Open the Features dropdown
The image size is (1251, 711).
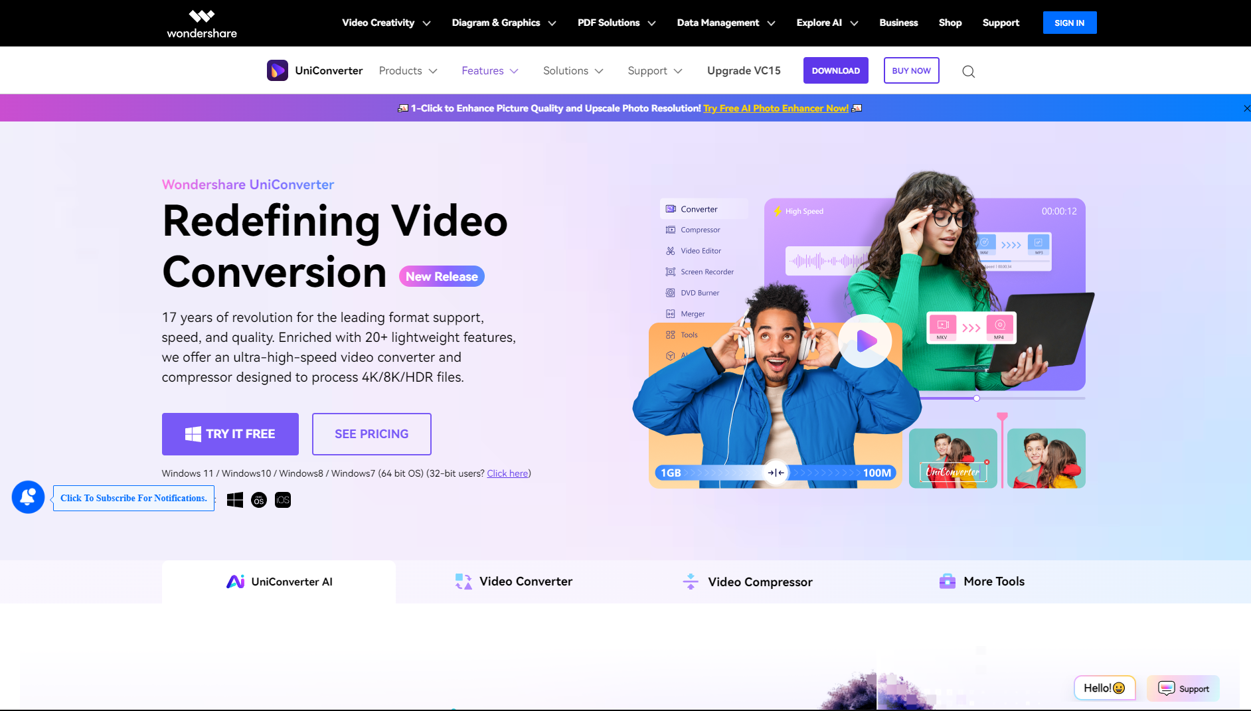pos(489,70)
